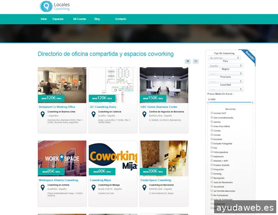
Task: Click the Buscador ribbon button
Action: (x=249, y=55)
